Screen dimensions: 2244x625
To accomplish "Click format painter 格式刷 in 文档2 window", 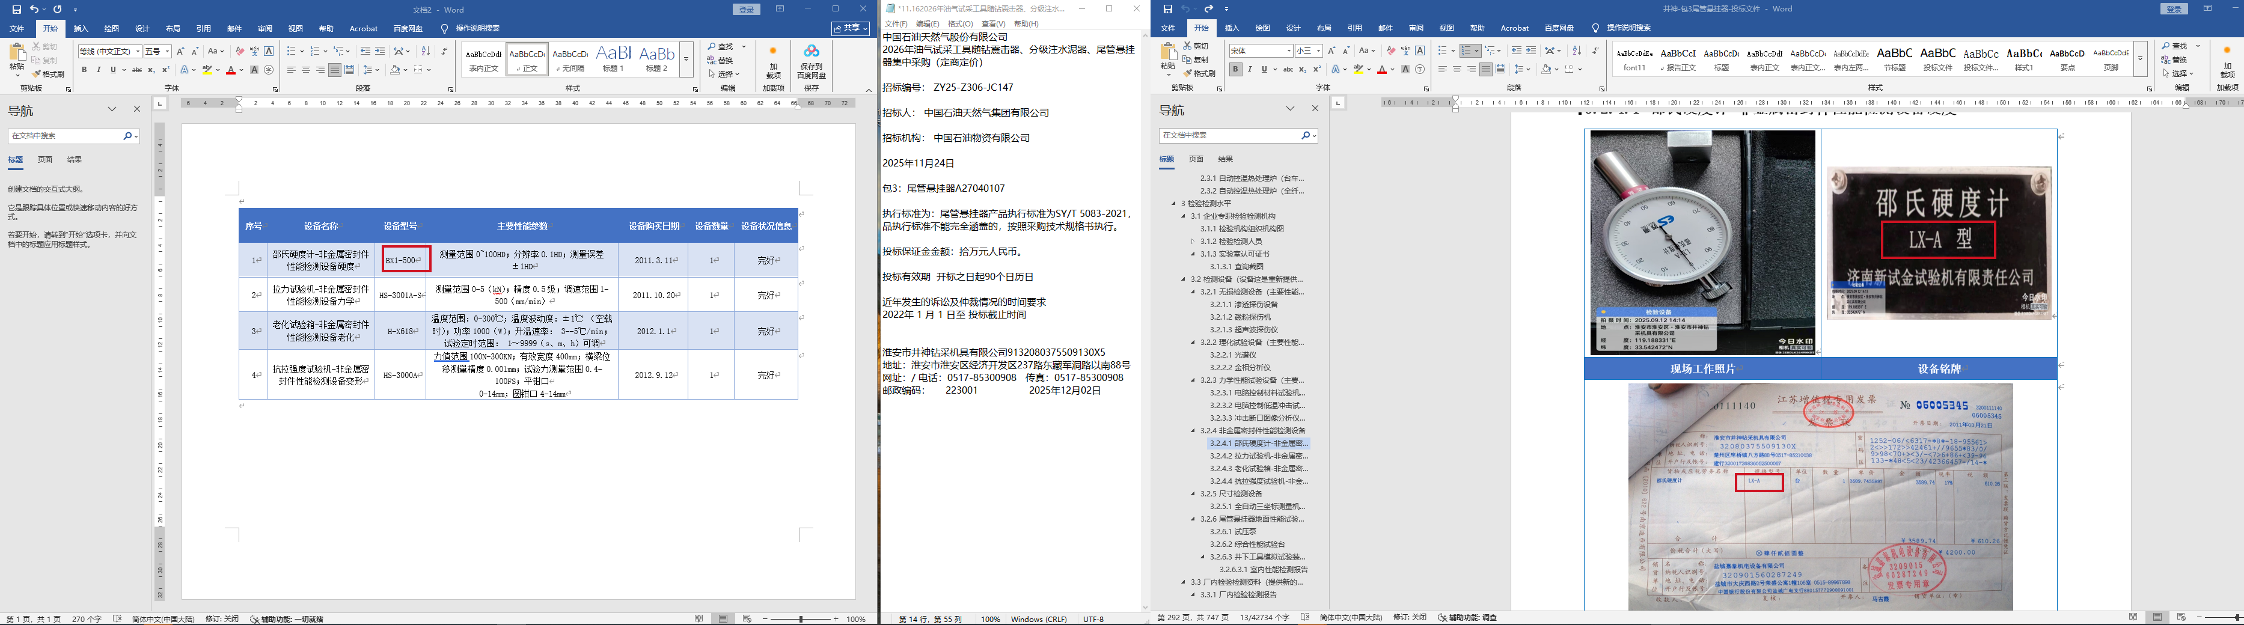I will click(x=49, y=75).
